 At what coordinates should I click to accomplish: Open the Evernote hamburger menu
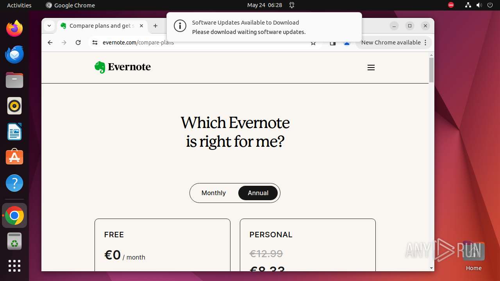point(371,68)
